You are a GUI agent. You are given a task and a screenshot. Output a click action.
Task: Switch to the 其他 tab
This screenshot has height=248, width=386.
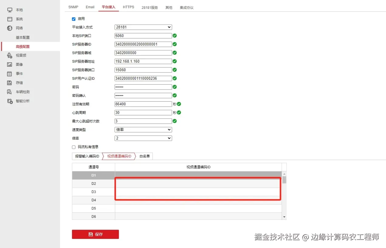click(169, 7)
